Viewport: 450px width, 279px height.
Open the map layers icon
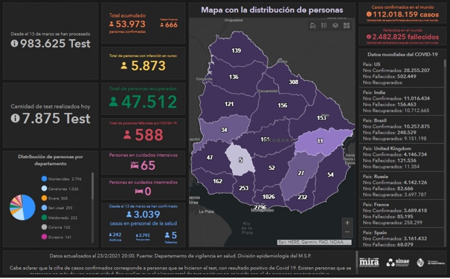[335, 26]
